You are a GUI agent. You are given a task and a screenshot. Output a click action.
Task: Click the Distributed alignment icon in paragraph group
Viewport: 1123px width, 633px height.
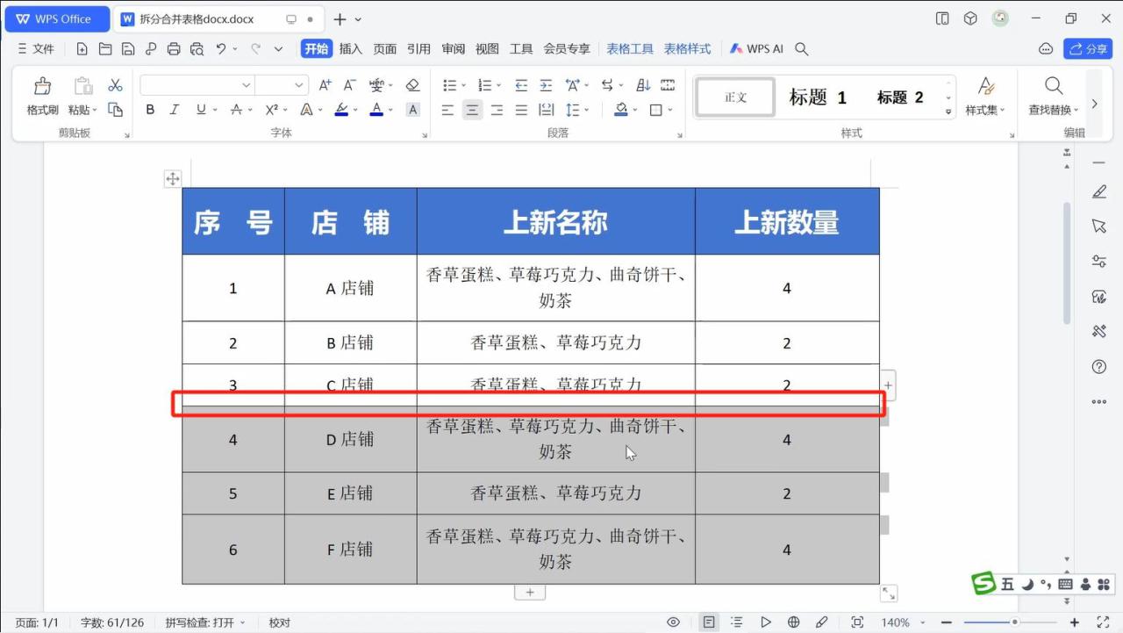point(546,110)
